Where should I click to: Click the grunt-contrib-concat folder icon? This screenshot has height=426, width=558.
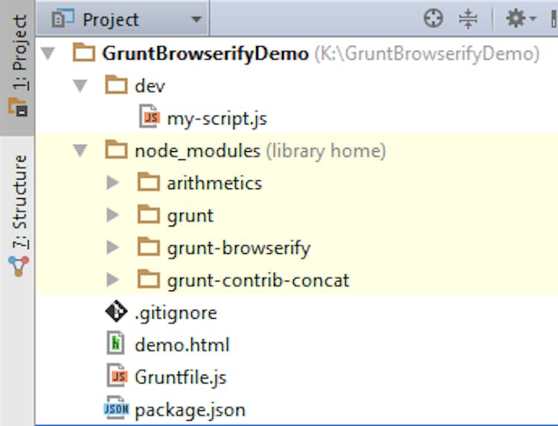148,279
